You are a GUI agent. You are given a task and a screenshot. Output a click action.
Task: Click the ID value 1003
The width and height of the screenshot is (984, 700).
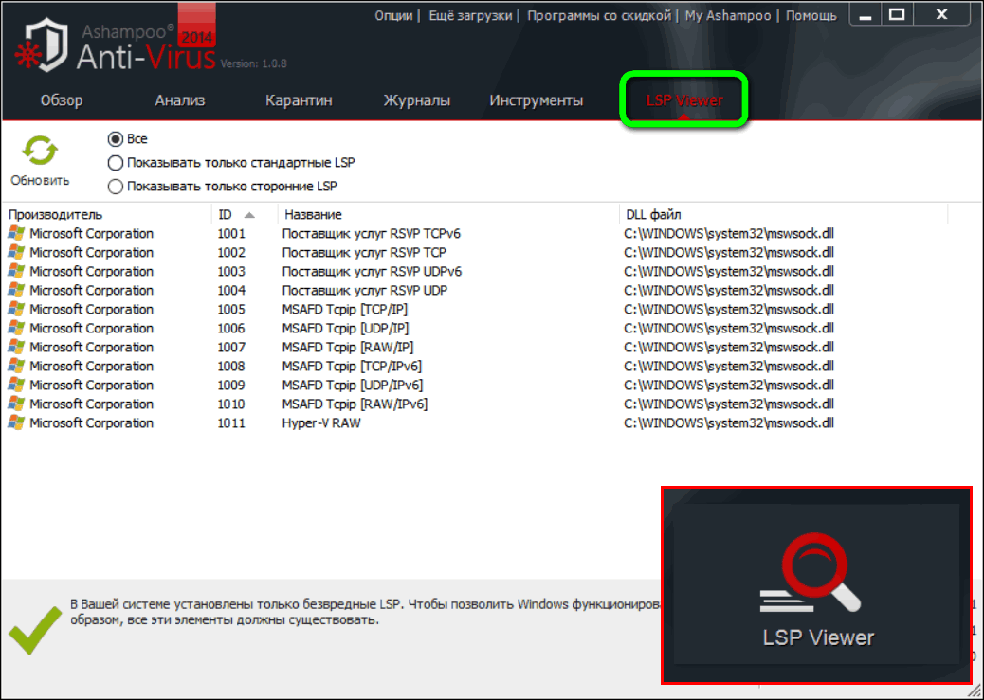click(231, 272)
